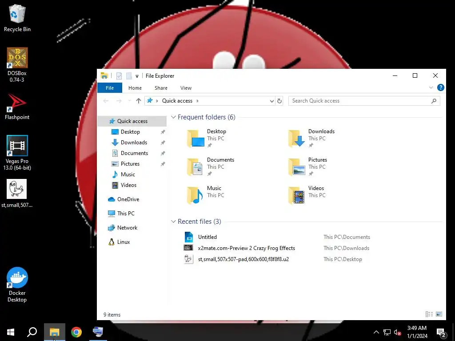The image size is (455, 341).
Task: Open Customize Quick Access Toolbar dropdown
Action: 137,76
